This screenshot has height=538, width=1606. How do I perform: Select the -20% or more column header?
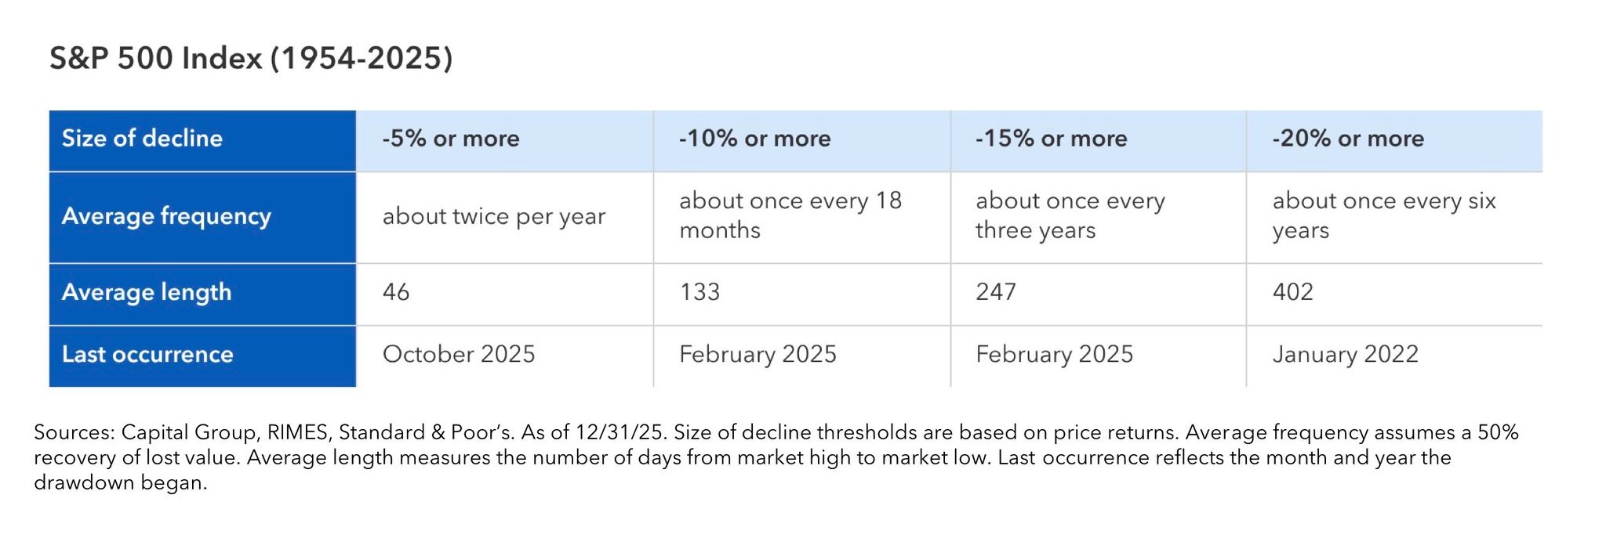pyautogui.click(x=1347, y=139)
